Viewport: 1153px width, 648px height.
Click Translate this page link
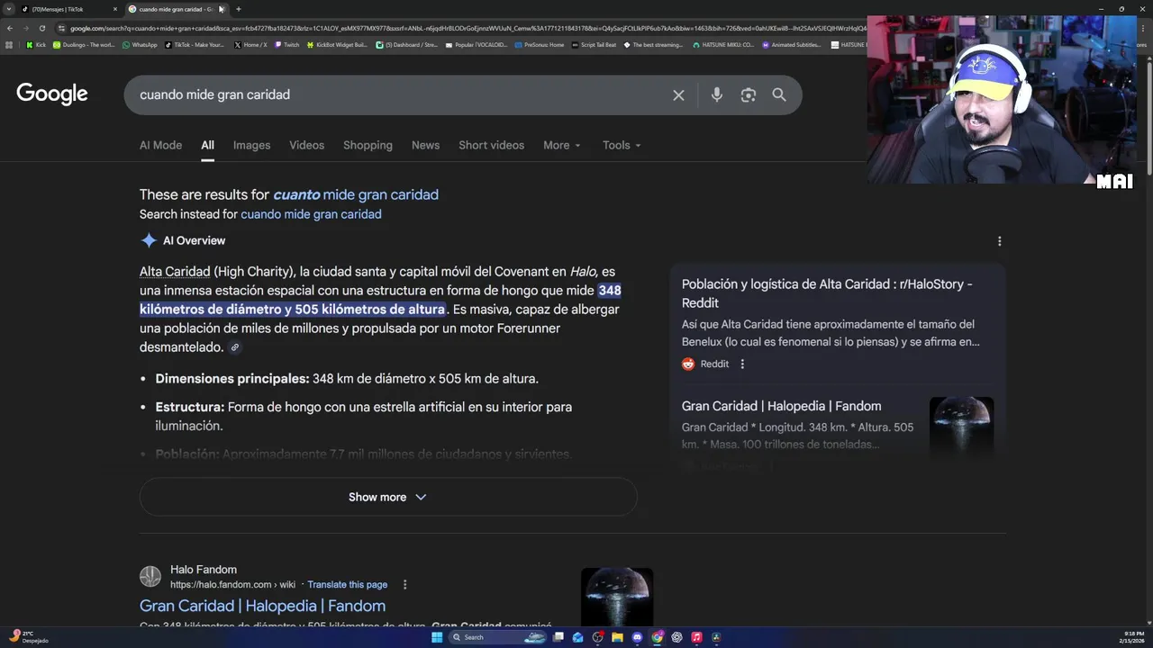point(347,585)
